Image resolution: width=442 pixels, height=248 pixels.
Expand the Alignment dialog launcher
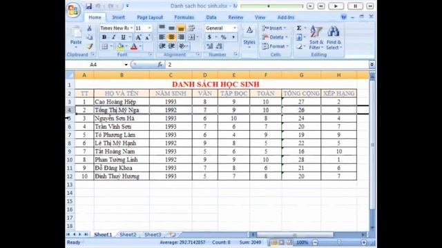[x=198, y=54]
